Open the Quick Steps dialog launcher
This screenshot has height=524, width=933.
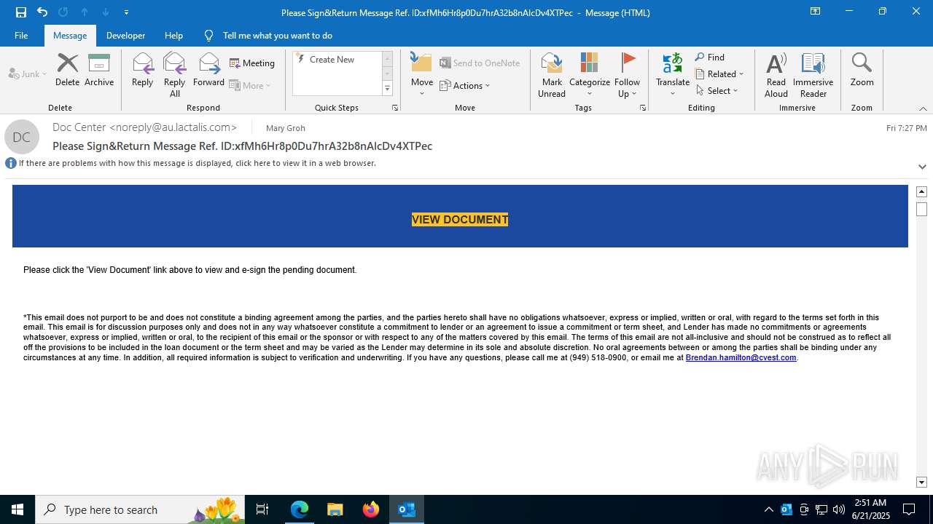click(x=395, y=108)
